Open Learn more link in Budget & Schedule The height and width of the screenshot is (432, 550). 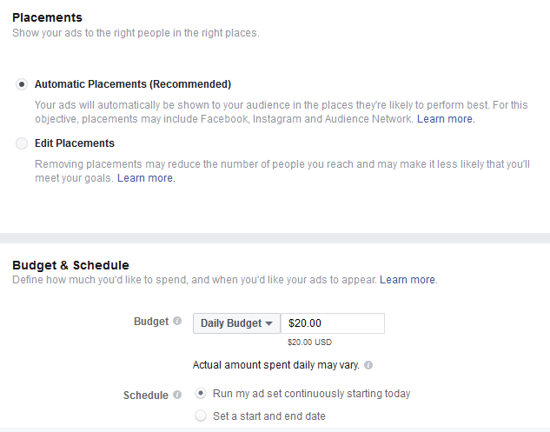pos(408,280)
